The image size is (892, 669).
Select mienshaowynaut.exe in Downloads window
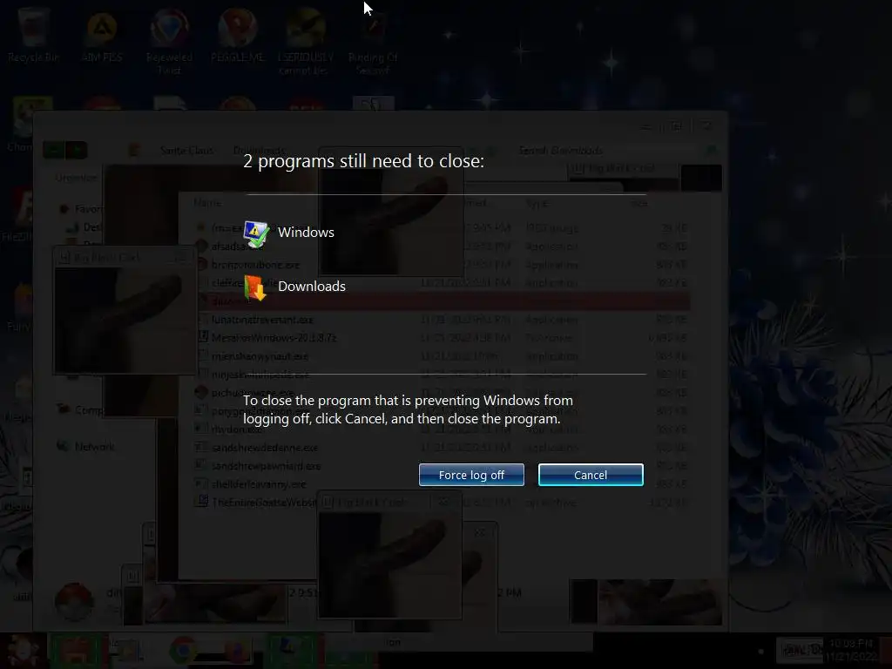point(260,356)
